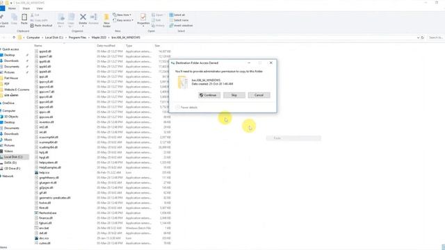Open the Delete button's dropdown arrow

(83, 26)
